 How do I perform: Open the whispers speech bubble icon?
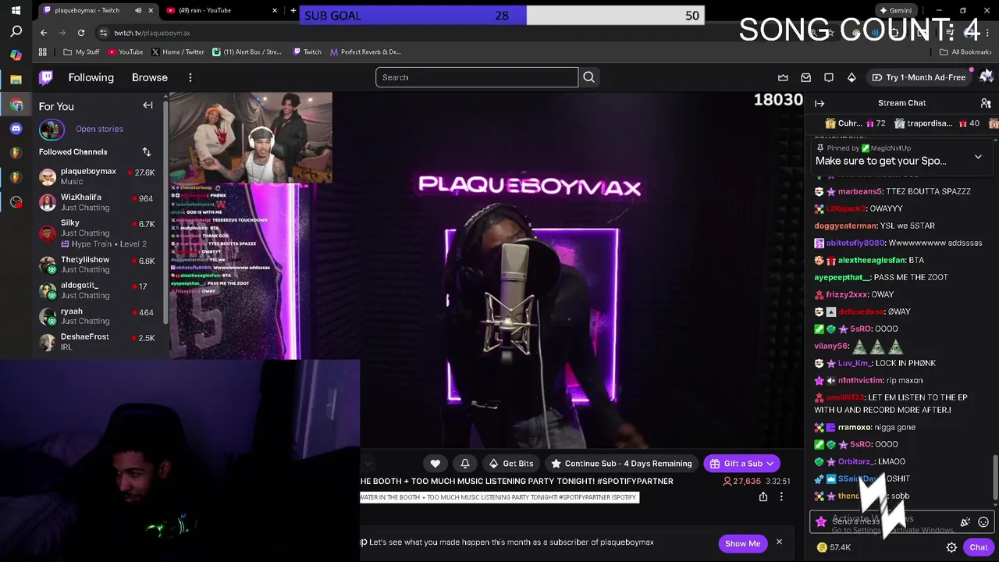[x=829, y=77]
